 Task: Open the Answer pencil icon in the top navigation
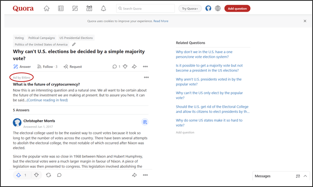point(75,8)
